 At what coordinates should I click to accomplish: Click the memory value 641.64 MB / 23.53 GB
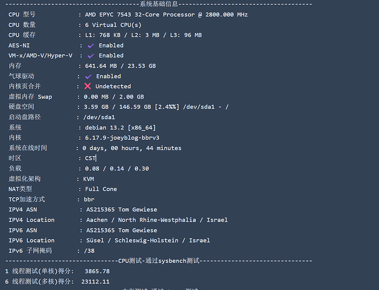pyautogui.click(x=120, y=66)
